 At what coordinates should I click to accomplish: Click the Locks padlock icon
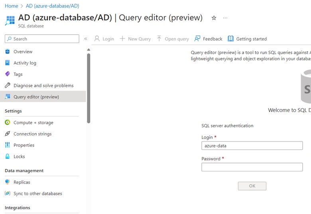(7, 157)
